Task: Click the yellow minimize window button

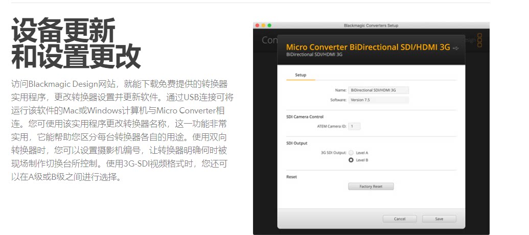Action: point(263,26)
